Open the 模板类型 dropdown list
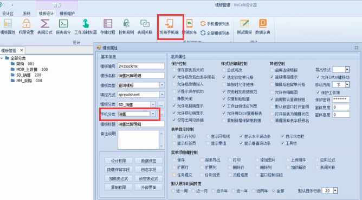Image resolution: width=362 pixels, height=200 pixels. click(162, 85)
